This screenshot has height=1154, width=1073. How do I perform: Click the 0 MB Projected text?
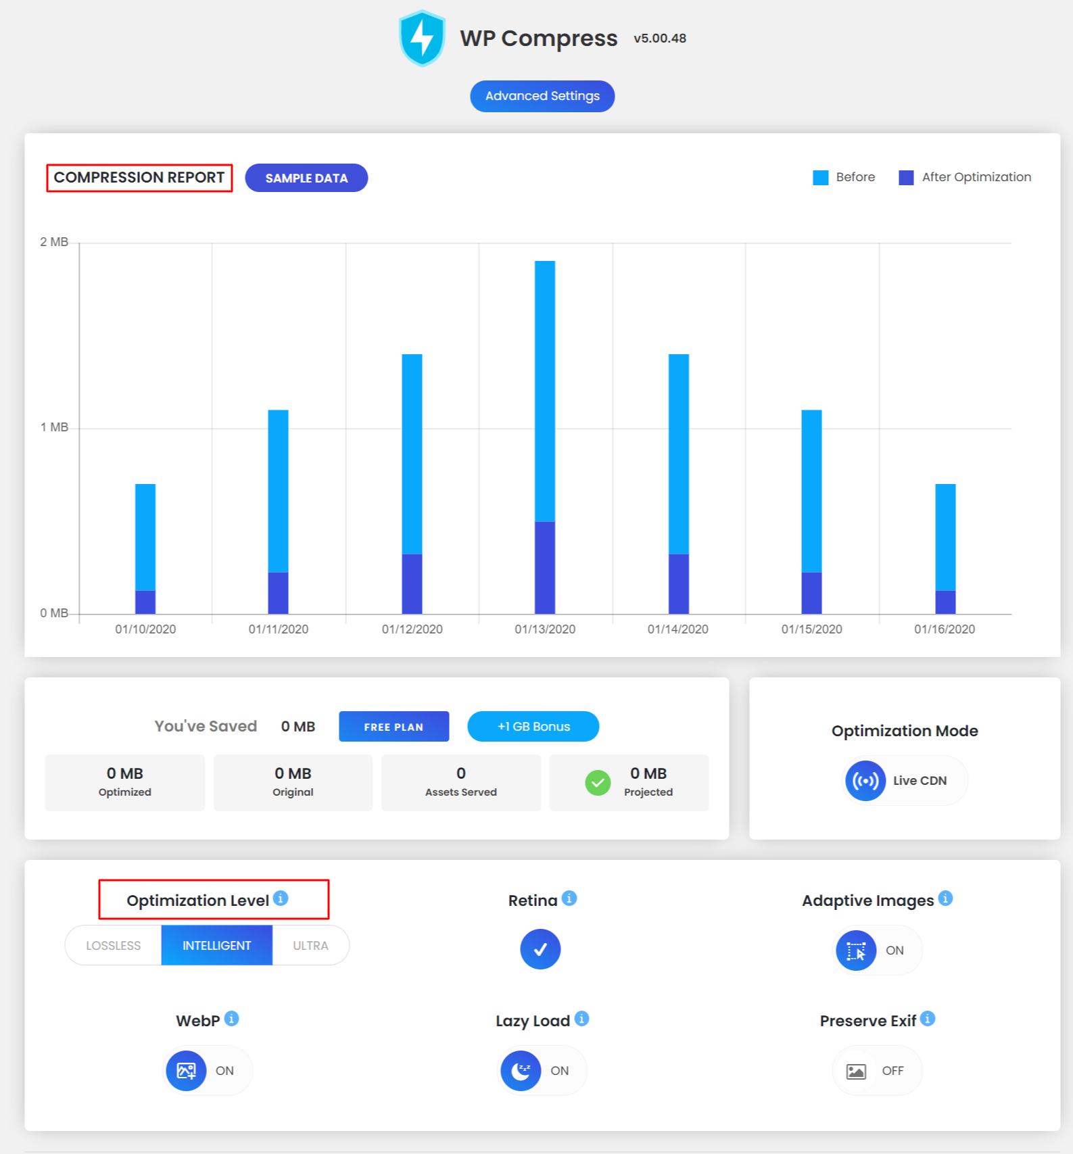click(648, 782)
